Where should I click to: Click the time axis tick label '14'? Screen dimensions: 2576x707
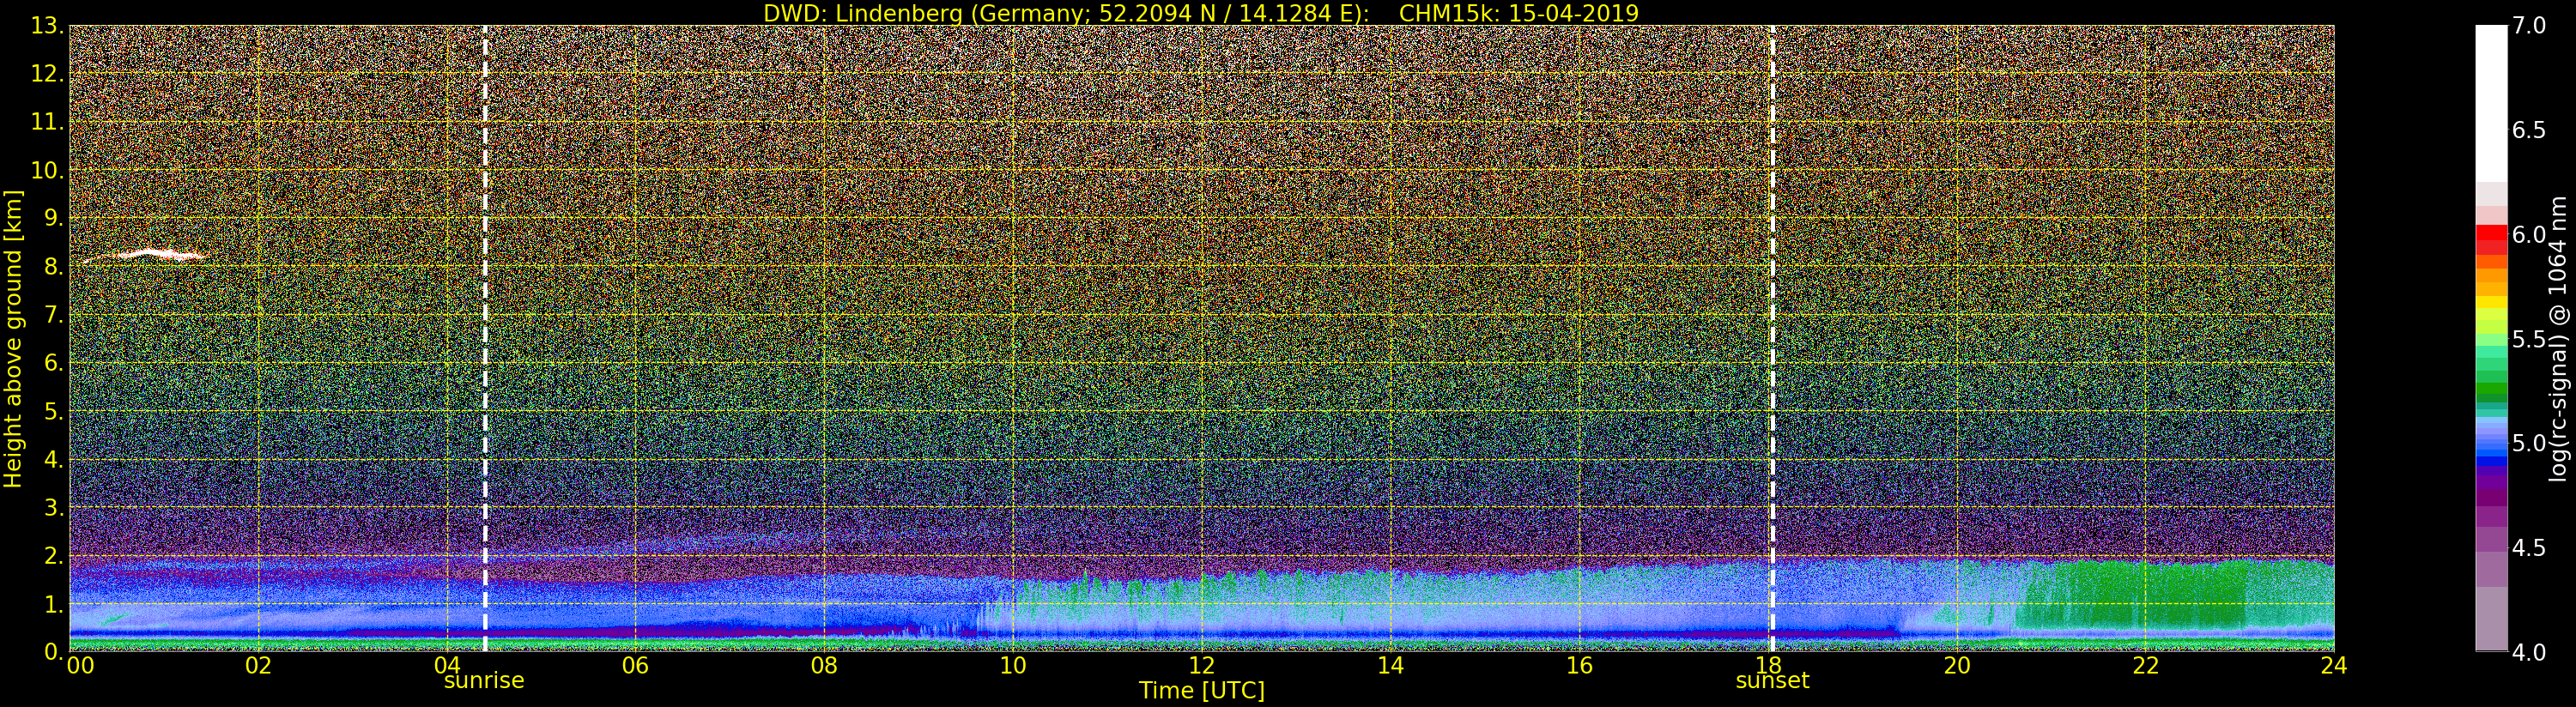click(x=1390, y=666)
